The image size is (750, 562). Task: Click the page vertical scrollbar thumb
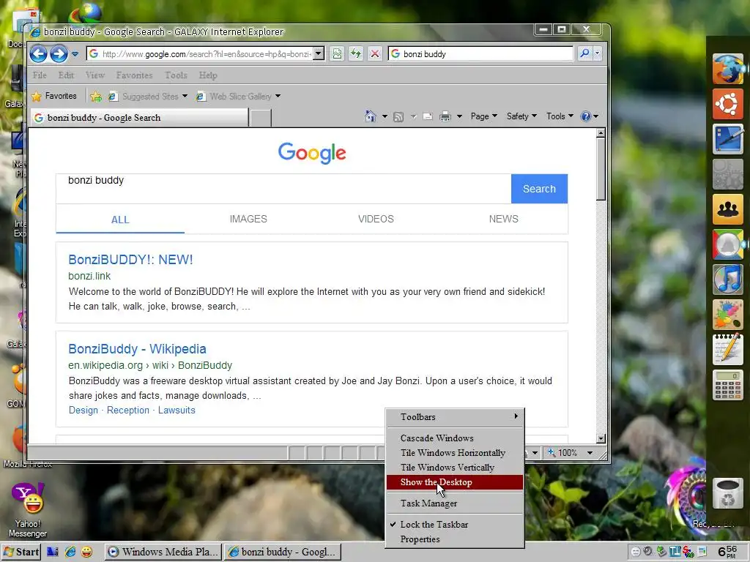(x=601, y=170)
